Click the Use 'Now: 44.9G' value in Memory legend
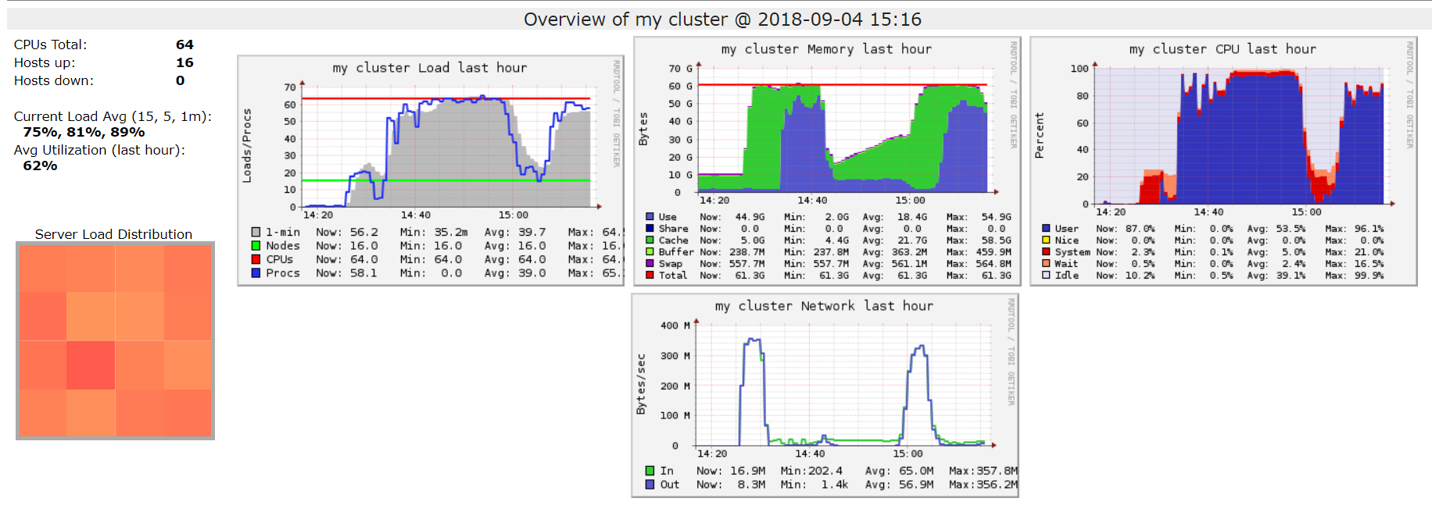 point(732,217)
